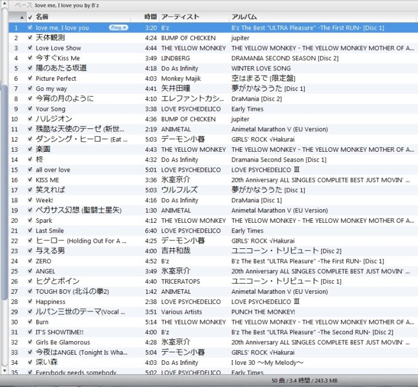This screenshot has width=418, height=387.
Task: Toggle the Go my way checkbox
Action: click(30, 88)
